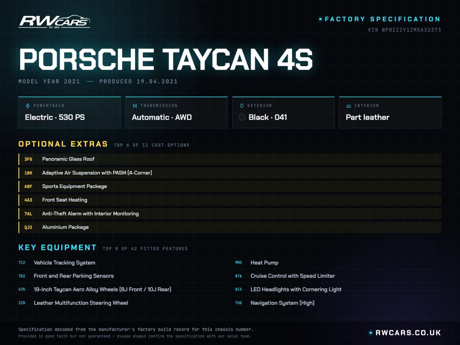This screenshot has width=460, height=345.
Task: Click Navigation System (High) entry
Action: click(338, 303)
